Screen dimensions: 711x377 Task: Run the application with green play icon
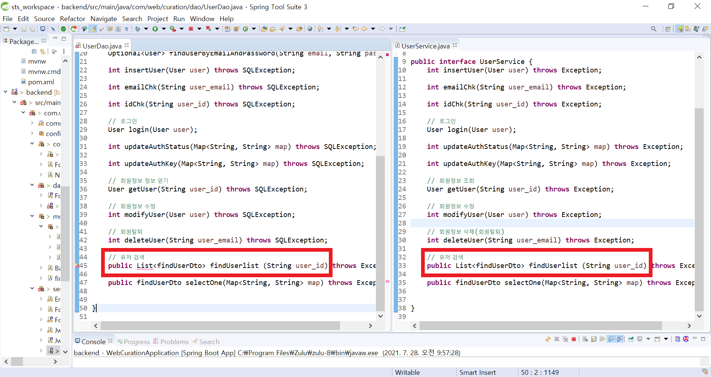point(155,29)
